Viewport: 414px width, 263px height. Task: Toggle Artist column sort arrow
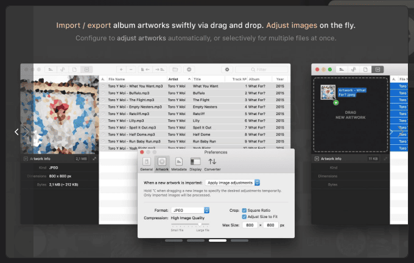point(189,79)
